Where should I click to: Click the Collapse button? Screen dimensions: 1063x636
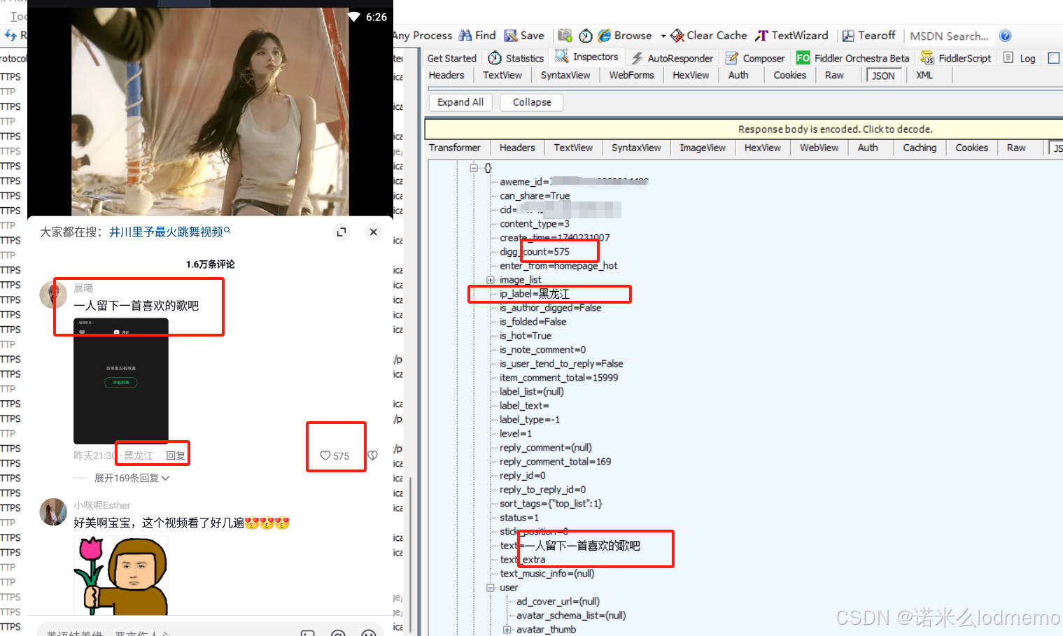532,102
